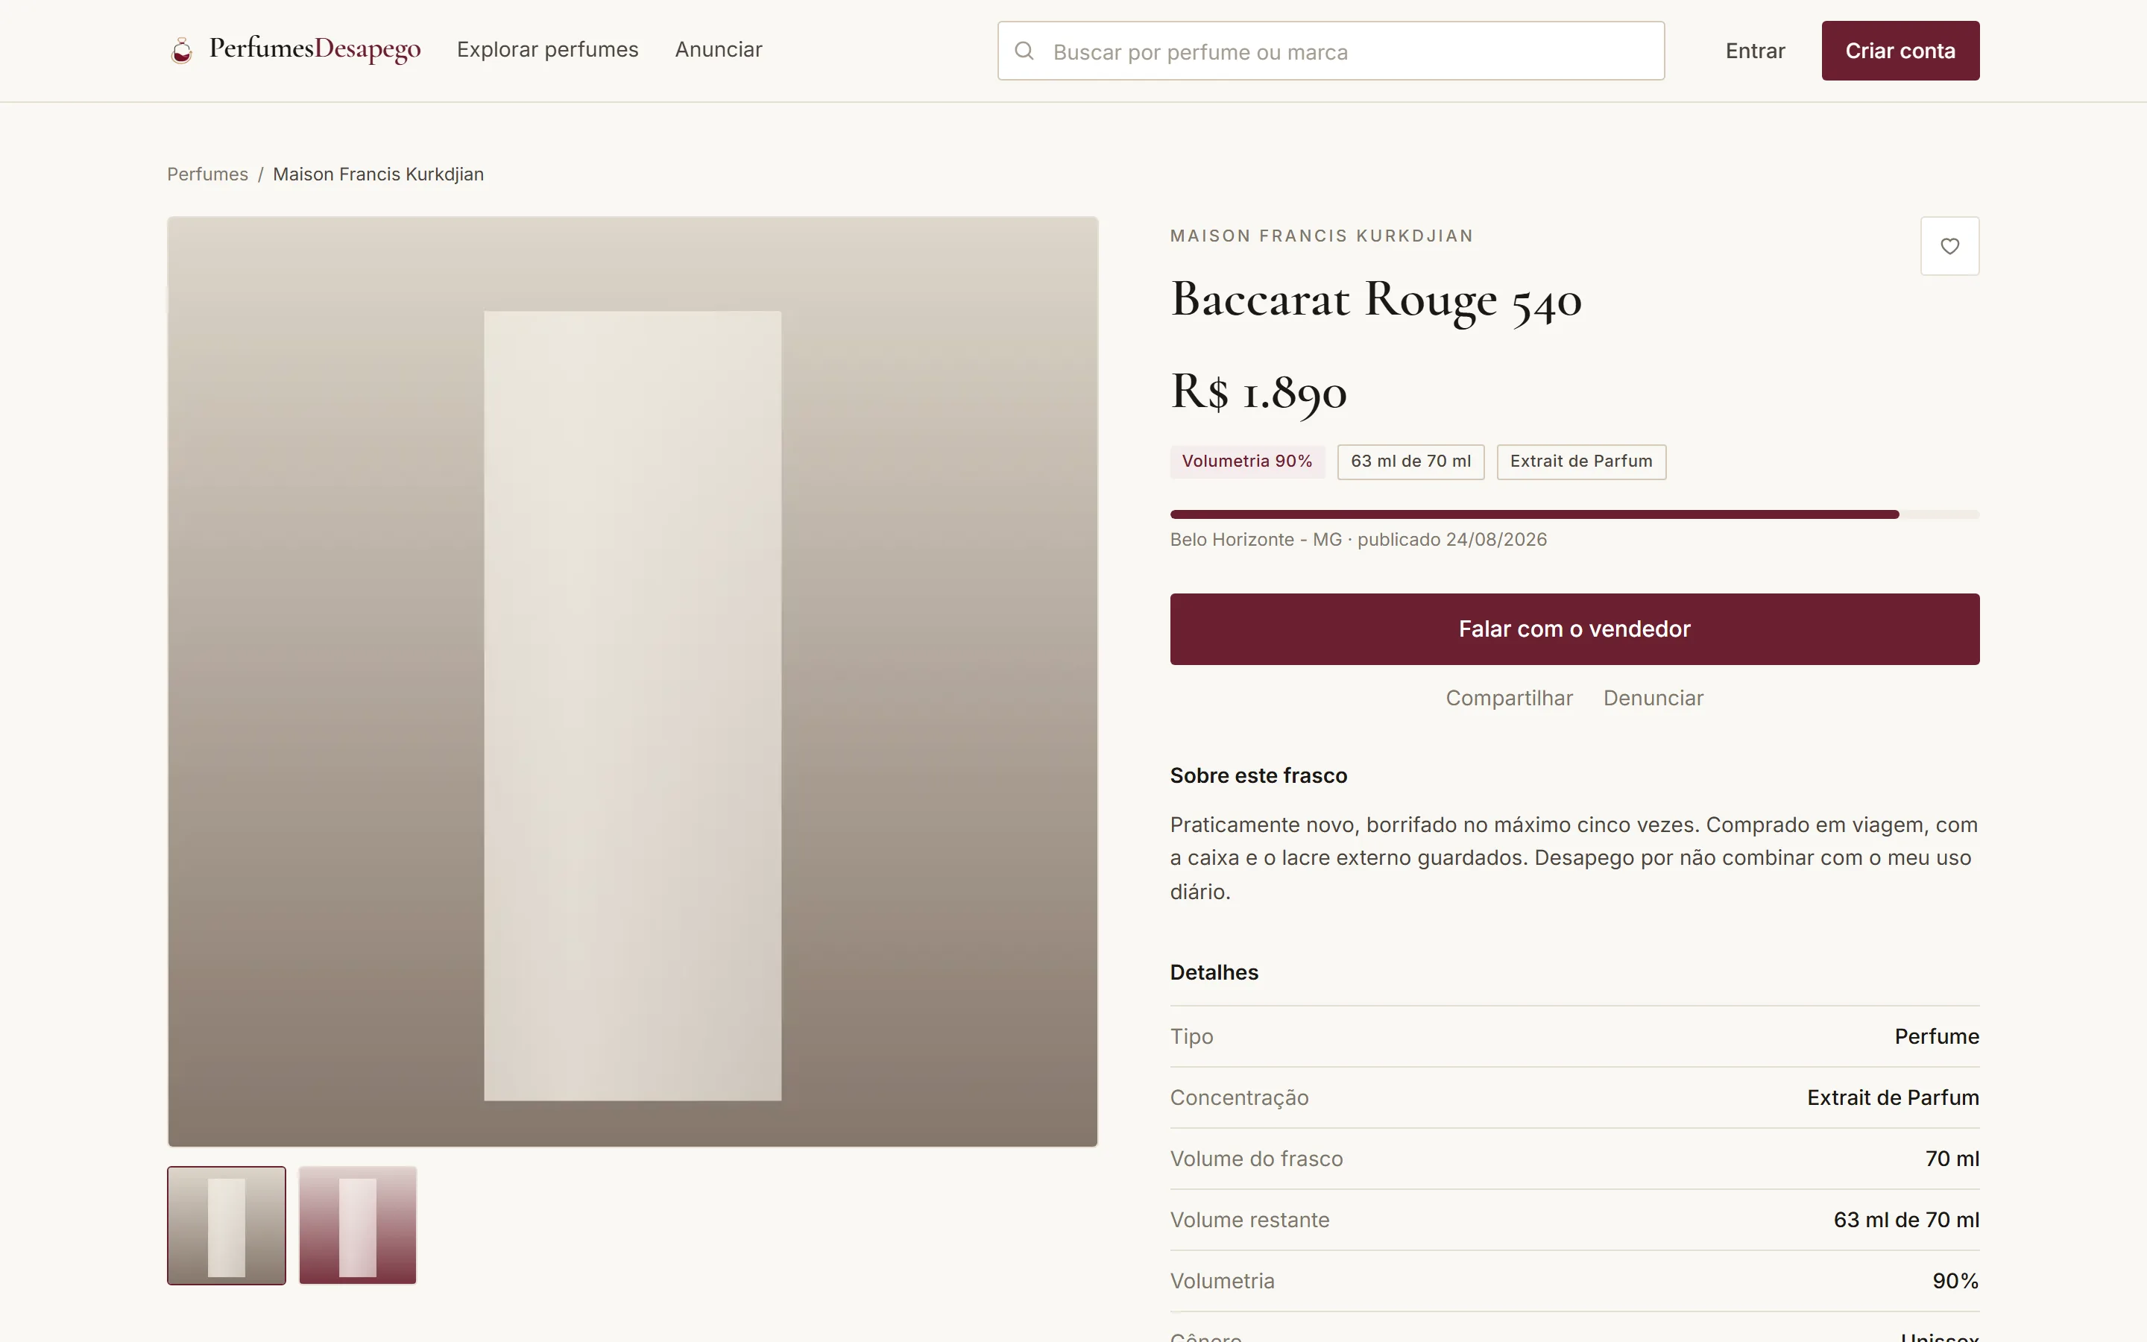This screenshot has height=1342, width=2147.
Task: Click the Concentração row value
Action: tap(1894, 1098)
